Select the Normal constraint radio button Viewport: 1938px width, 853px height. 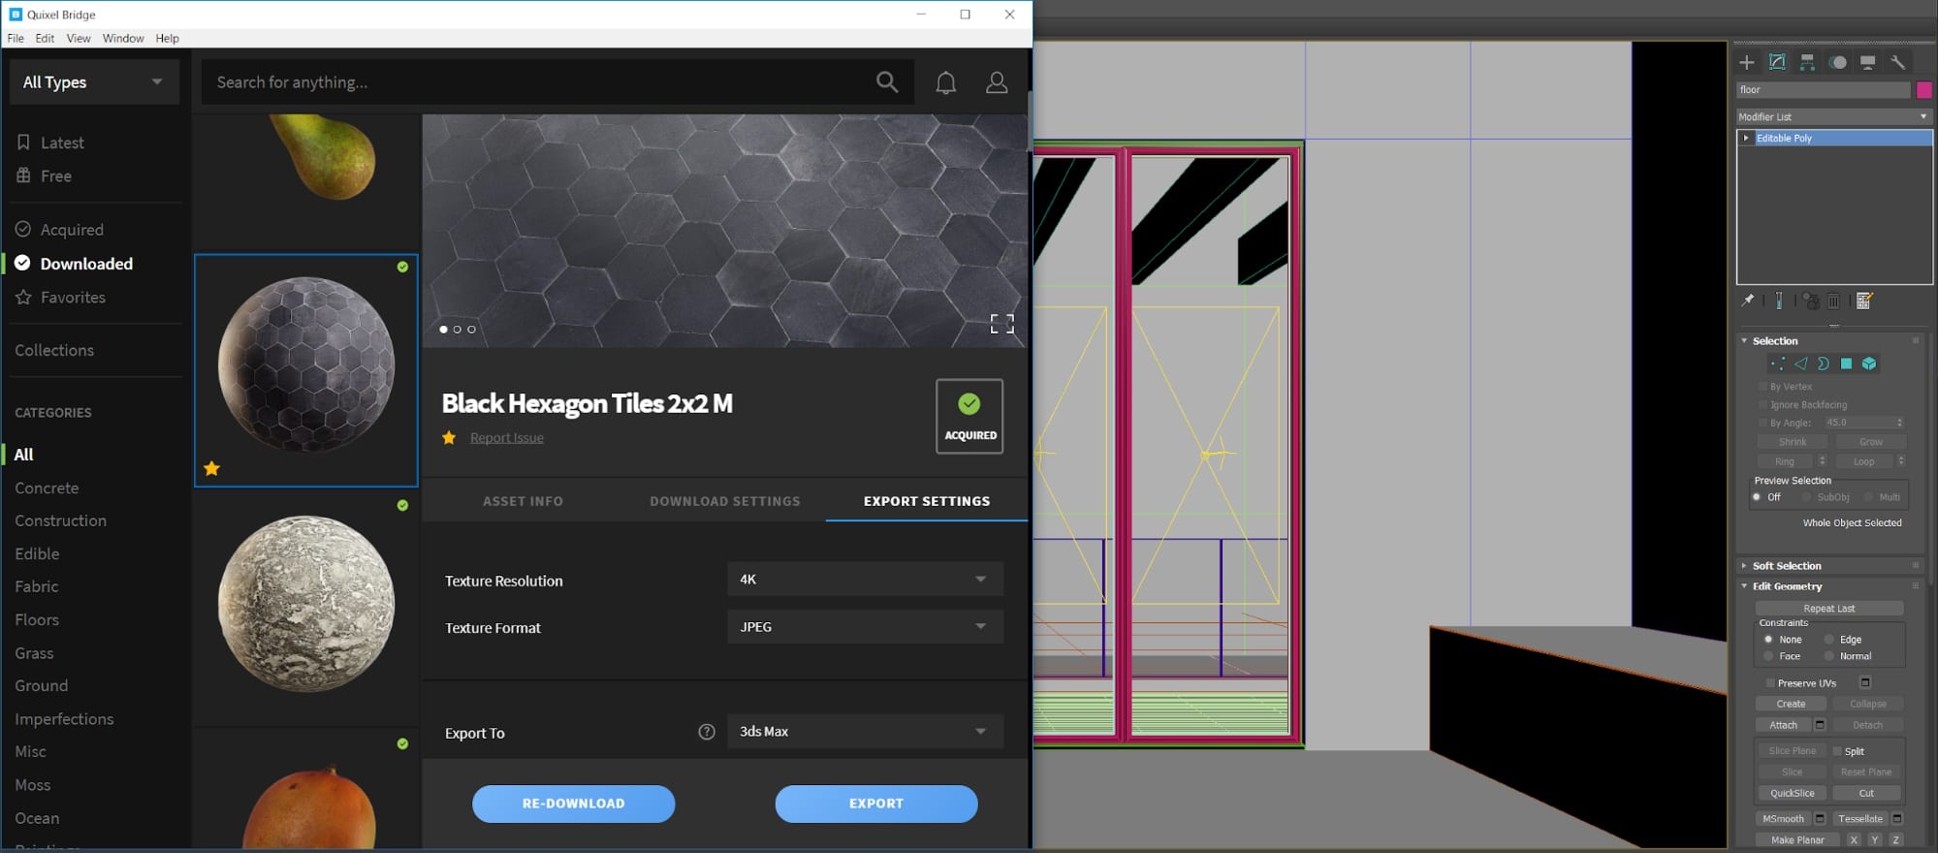pyautogui.click(x=1828, y=656)
